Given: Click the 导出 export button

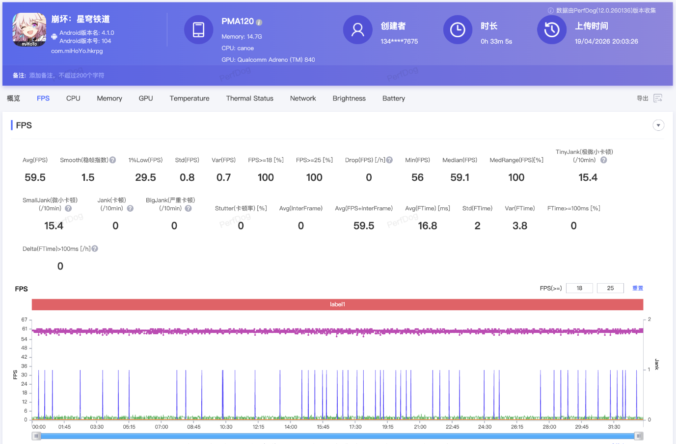Looking at the screenshot, I should pyautogui.click(x=642, y=99).
